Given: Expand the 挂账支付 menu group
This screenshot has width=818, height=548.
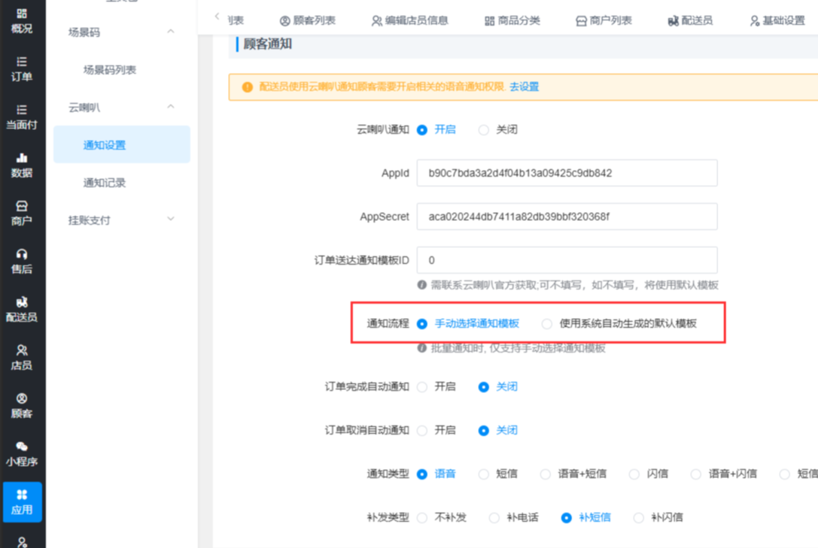Looking at the screenshot, I should (x=171, y=220).
